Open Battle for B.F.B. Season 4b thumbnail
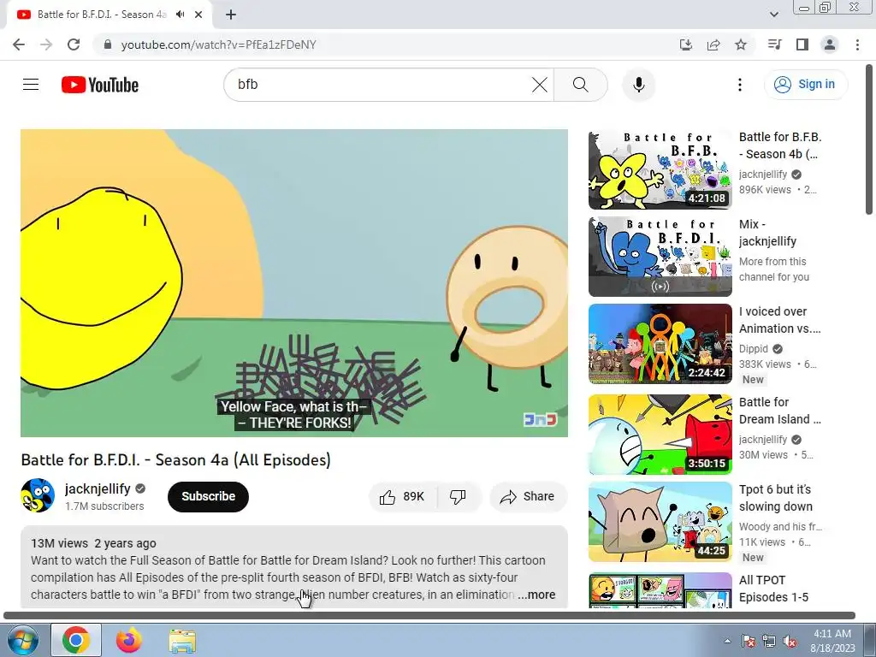Screen dimensions: 876x657 (660, 170)
